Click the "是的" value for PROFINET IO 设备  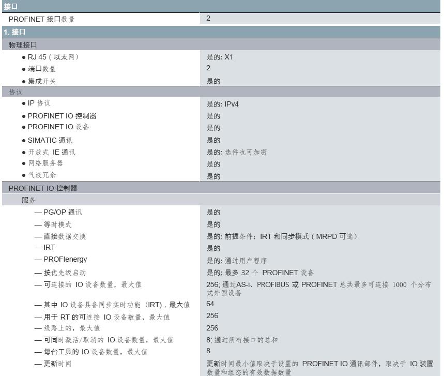pyautogui.click(x=213, y=128)
